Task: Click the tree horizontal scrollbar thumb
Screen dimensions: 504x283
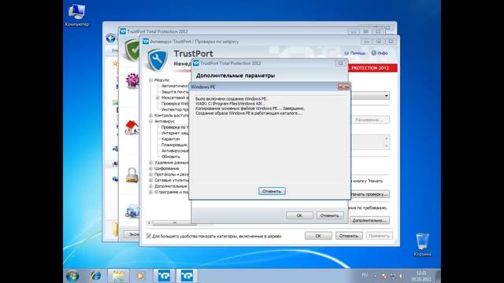Action: pyautogui.click(x=175, y=222)
